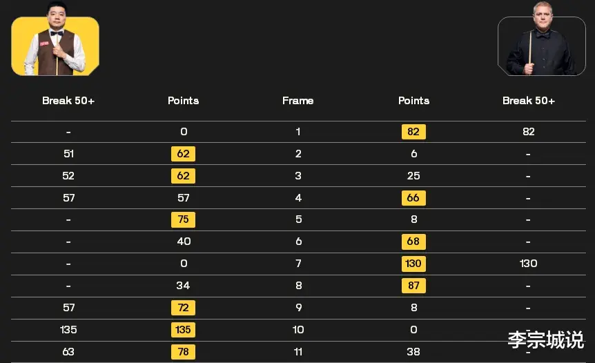The width and height of the screenshot is (595, 363).
Task: Click the highlighted 66 points in frame 4
Action: (413, 197)
